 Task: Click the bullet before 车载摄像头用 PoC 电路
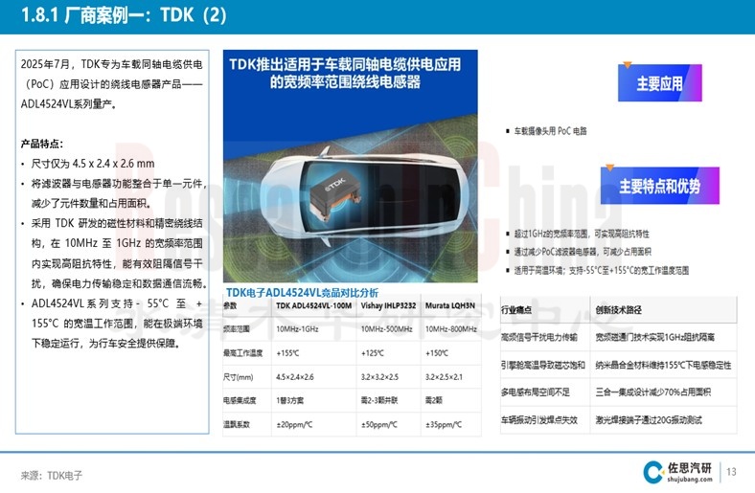tap(507, 130)
